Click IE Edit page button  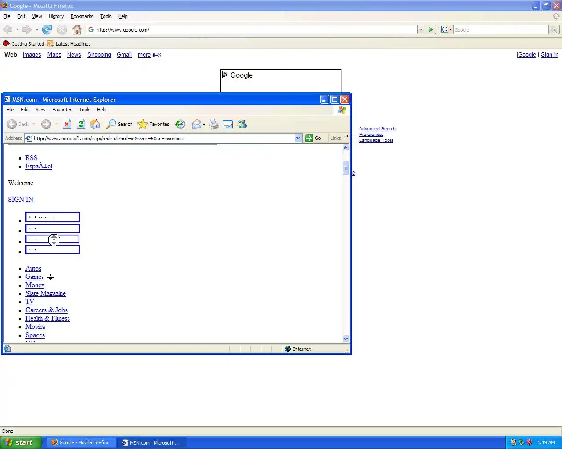228,124
